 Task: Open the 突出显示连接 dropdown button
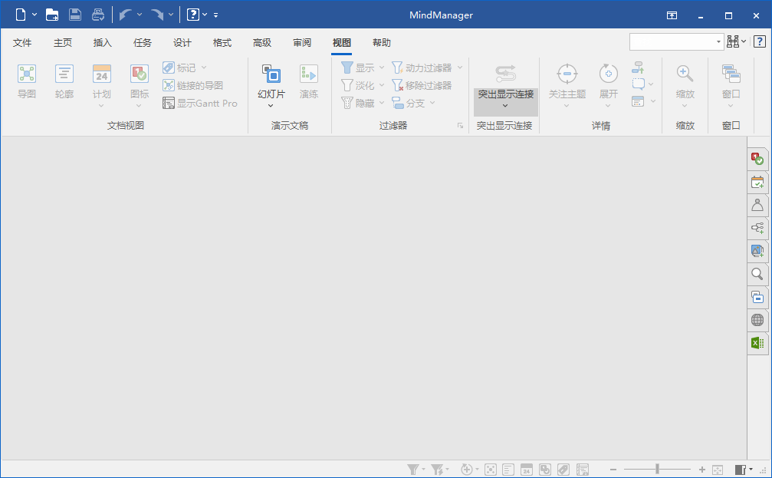pos(506,101)
